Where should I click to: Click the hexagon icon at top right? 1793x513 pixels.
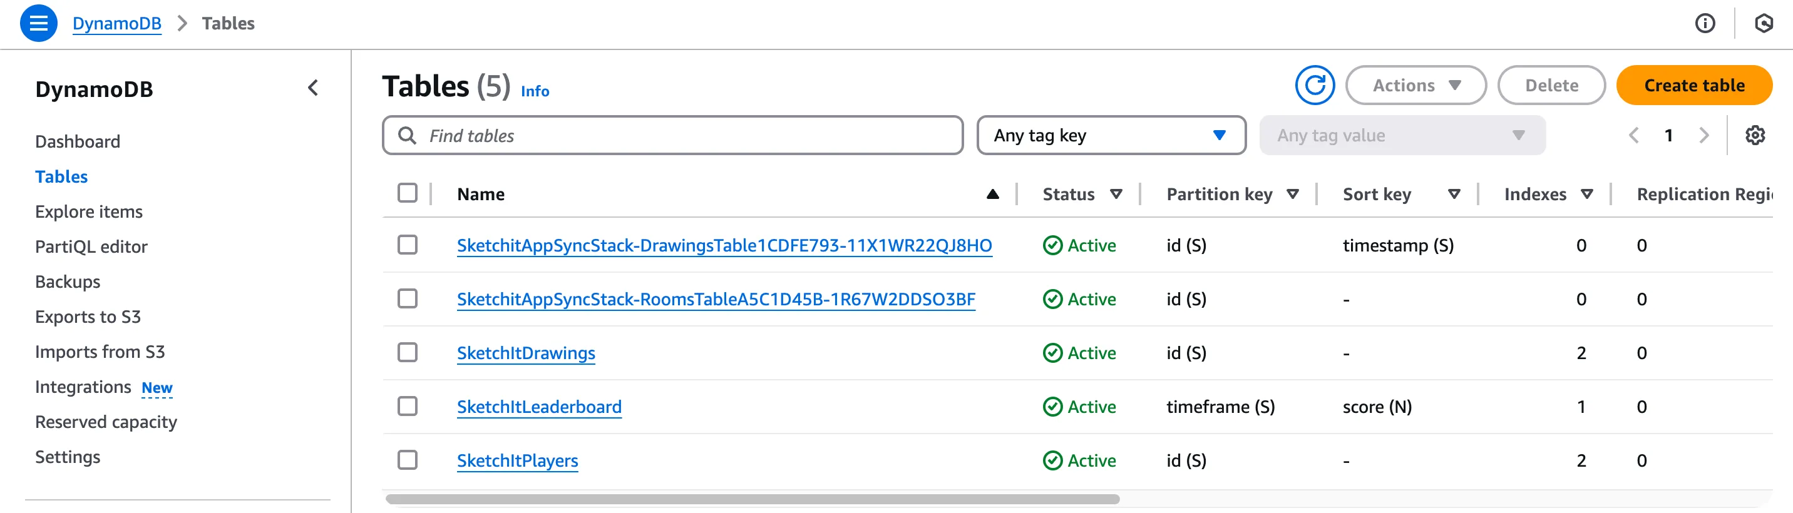[x=1763, y=24]
